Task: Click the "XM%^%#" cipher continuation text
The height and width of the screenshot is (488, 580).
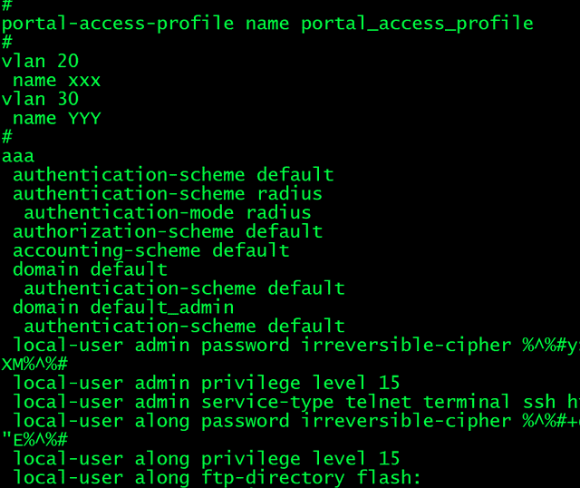Action: pos(34,364)
